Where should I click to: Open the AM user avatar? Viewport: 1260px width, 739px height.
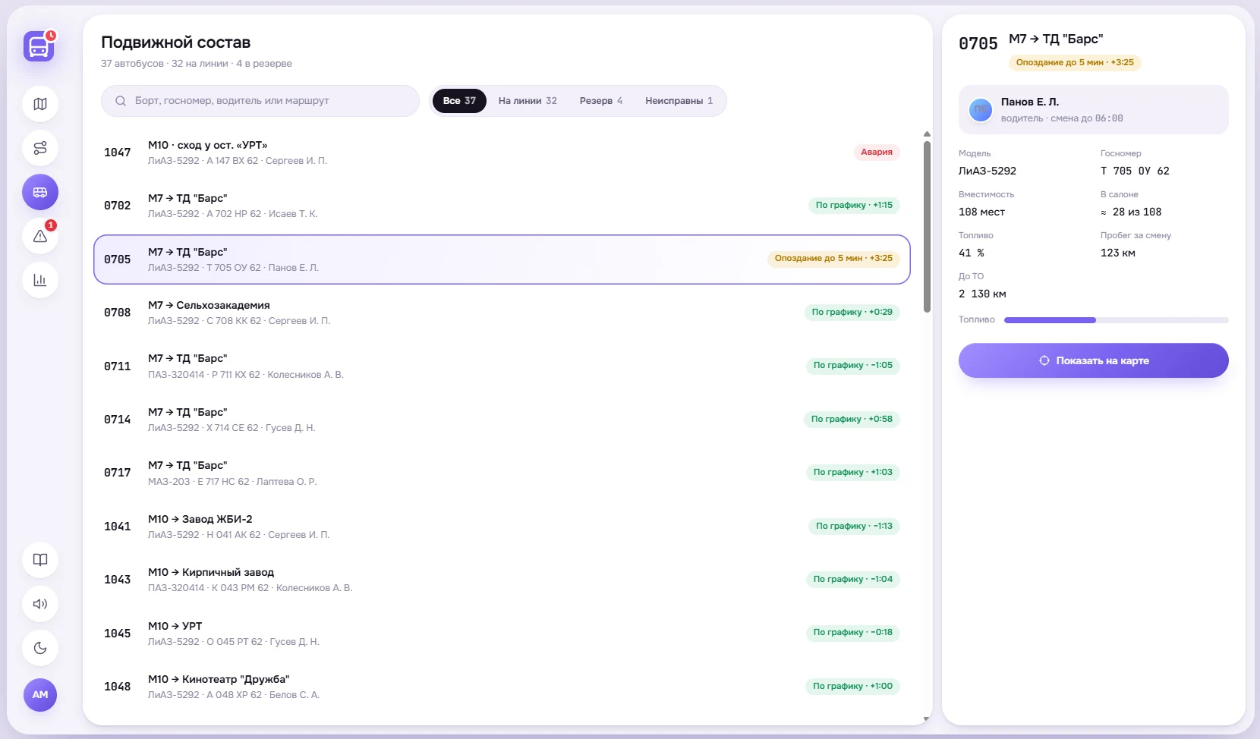(x=40, y=695)
